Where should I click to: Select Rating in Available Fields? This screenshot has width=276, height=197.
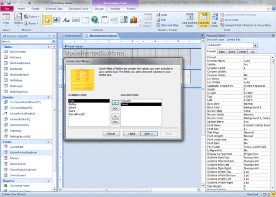[x=89, y=104]
